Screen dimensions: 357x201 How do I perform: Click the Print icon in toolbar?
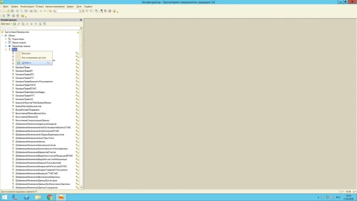31,11
